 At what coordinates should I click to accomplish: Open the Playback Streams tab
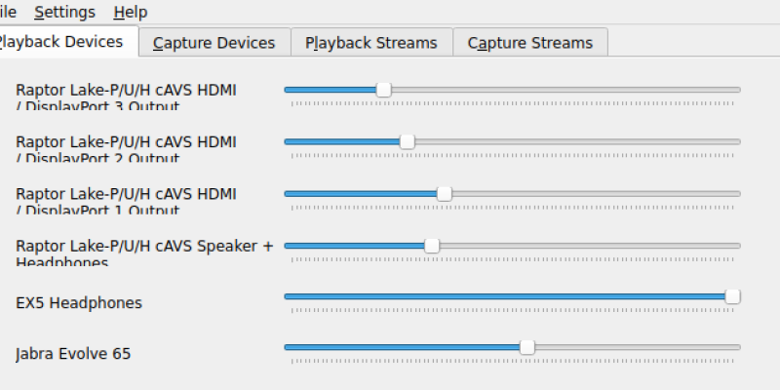pos(370,43)
